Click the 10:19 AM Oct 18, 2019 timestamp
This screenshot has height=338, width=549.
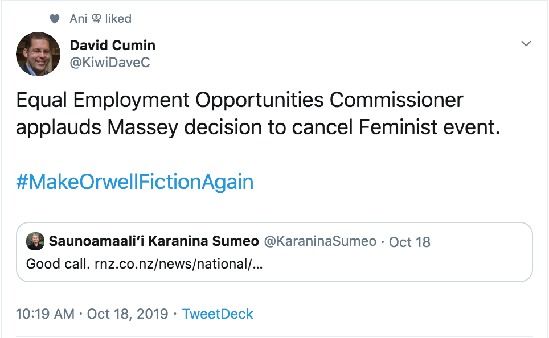click(x=92, y=314)
